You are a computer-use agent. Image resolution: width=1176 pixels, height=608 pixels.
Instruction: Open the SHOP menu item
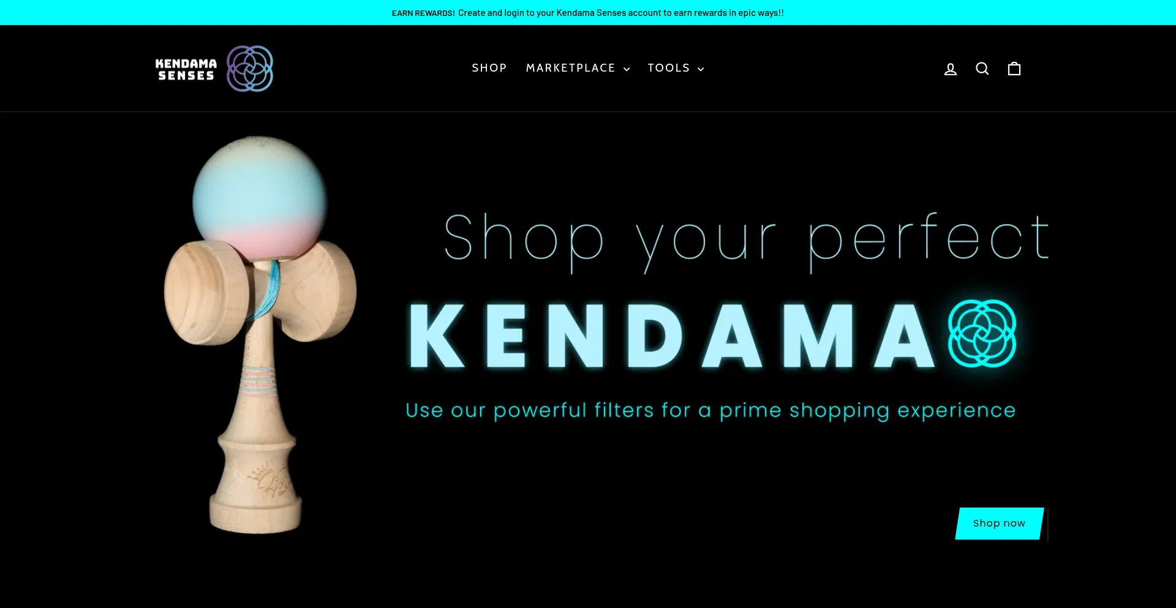pyautogui.click(x=489, y=68)
